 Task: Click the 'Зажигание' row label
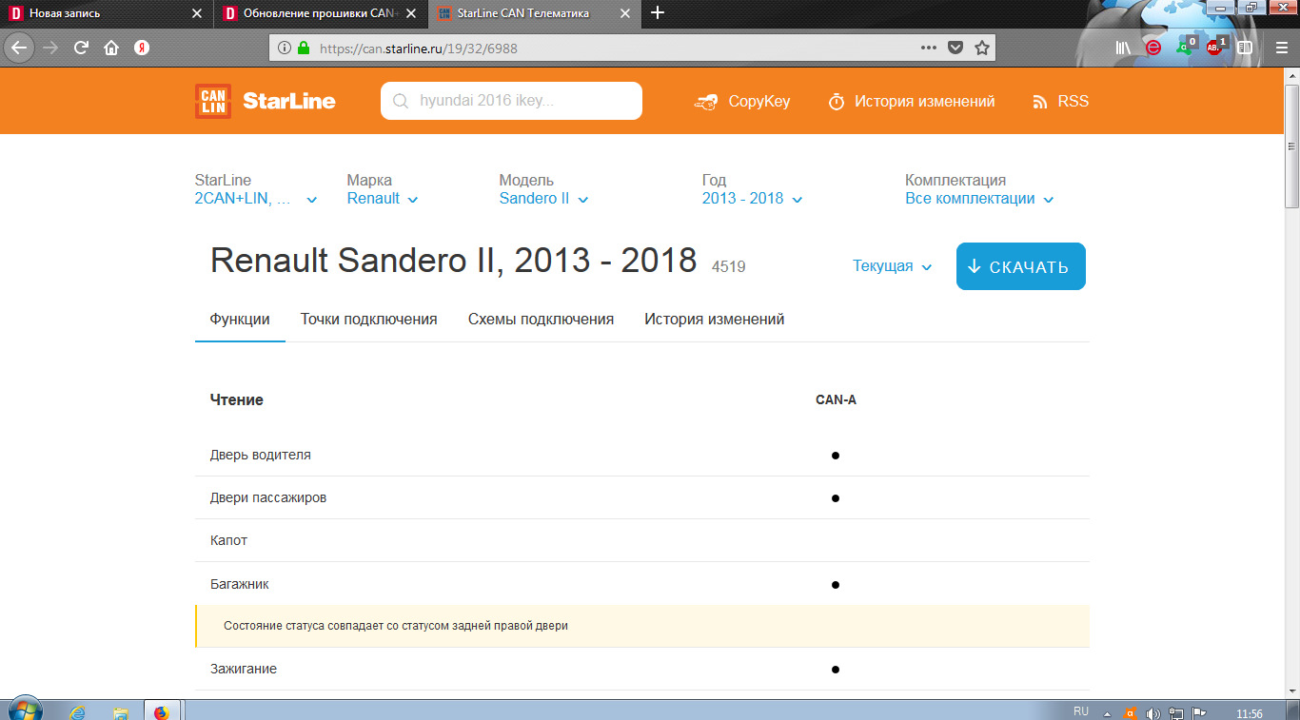[244, 669]
